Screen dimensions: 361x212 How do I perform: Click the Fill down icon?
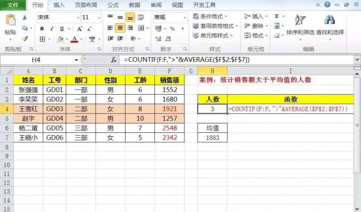coord(277,26)
